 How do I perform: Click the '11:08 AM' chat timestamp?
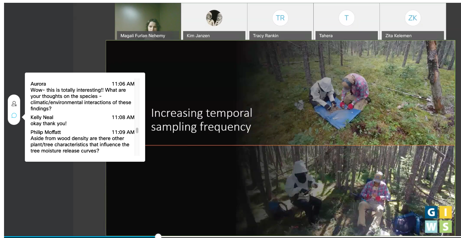click(123, 117)
